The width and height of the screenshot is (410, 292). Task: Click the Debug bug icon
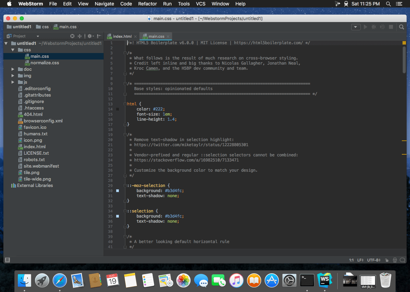coord(374,27)
